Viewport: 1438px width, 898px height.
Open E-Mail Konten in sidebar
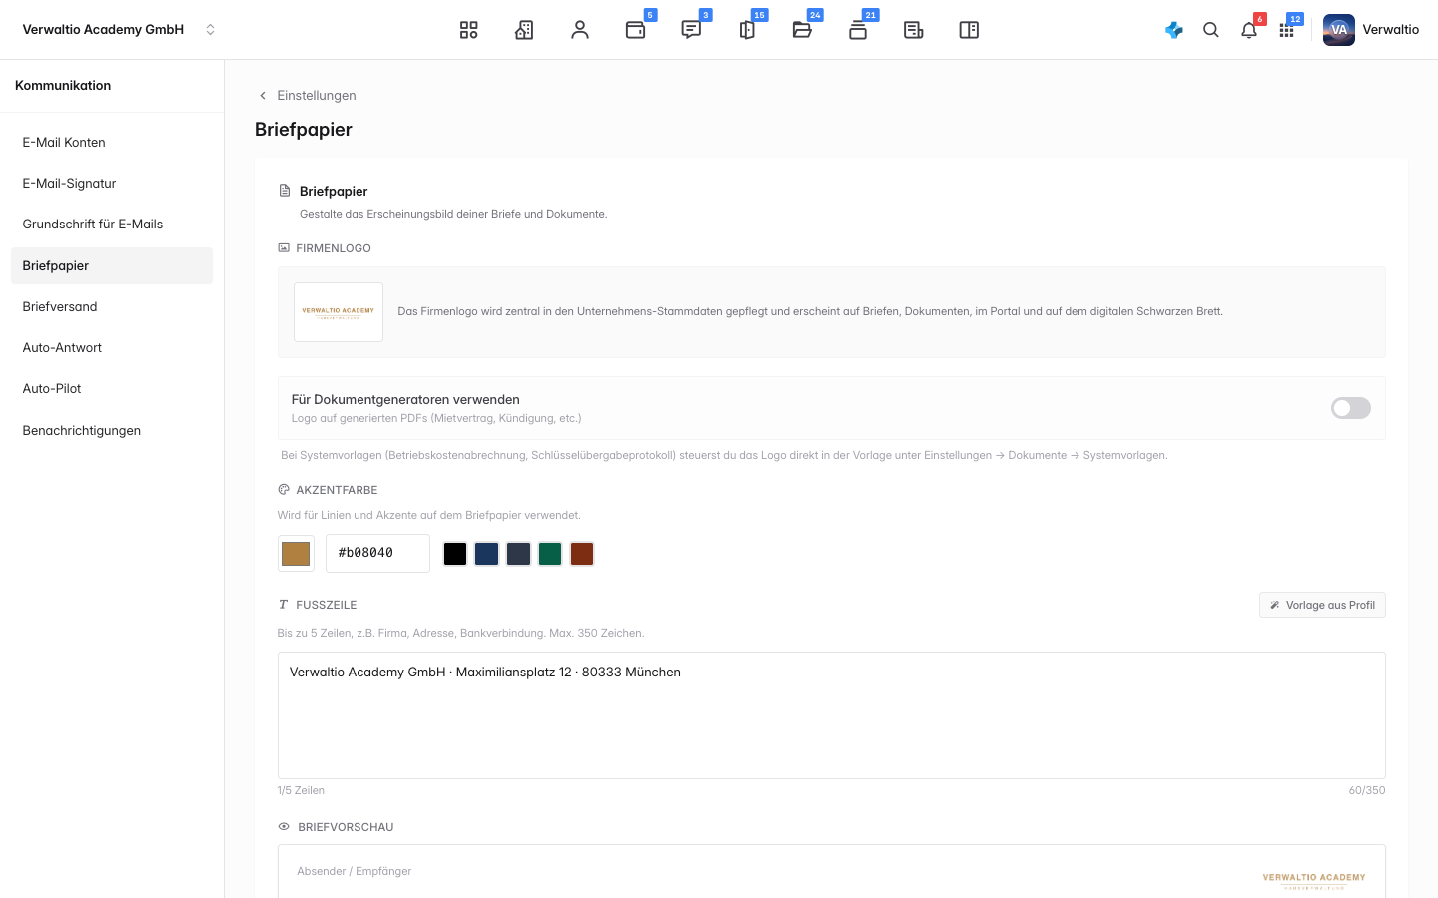click(x=112, y=143)
